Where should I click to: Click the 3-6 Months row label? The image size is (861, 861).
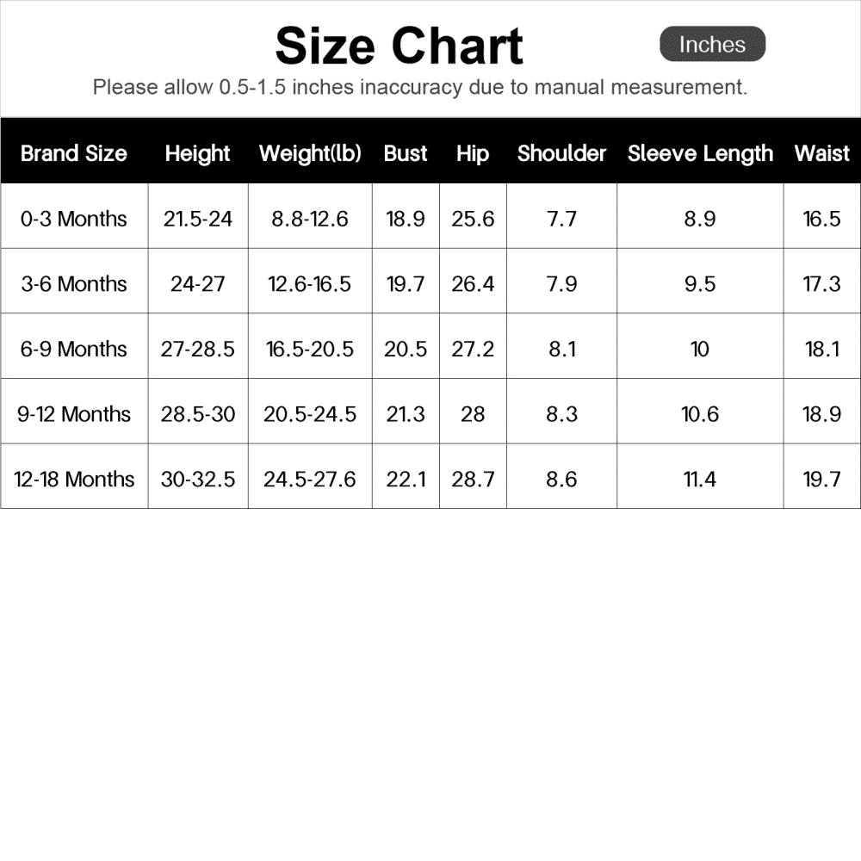pyautogui.click(x=74, y=284)
